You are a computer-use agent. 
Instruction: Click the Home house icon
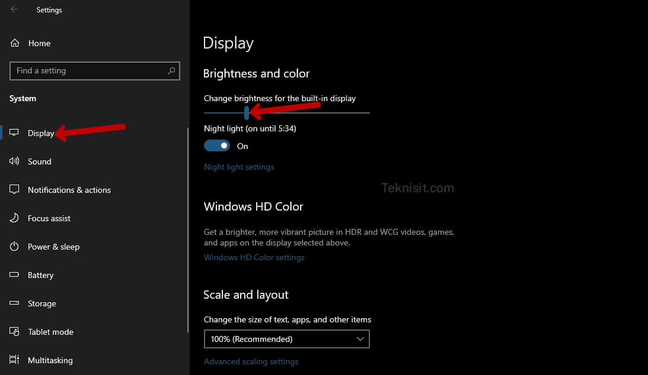click(15, 43)
